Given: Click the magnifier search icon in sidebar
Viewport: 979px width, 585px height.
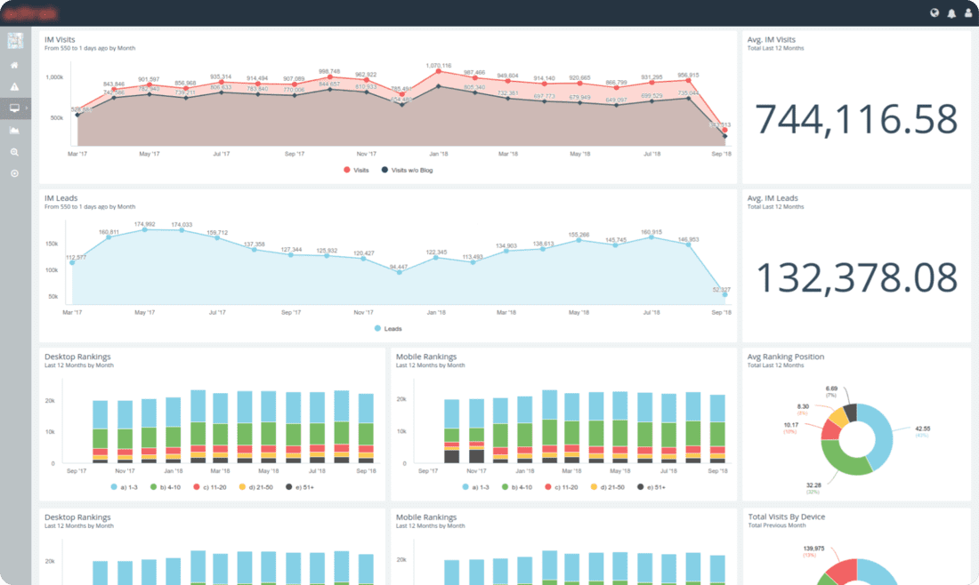Looking at the screenshot, I should click(14, 152).
